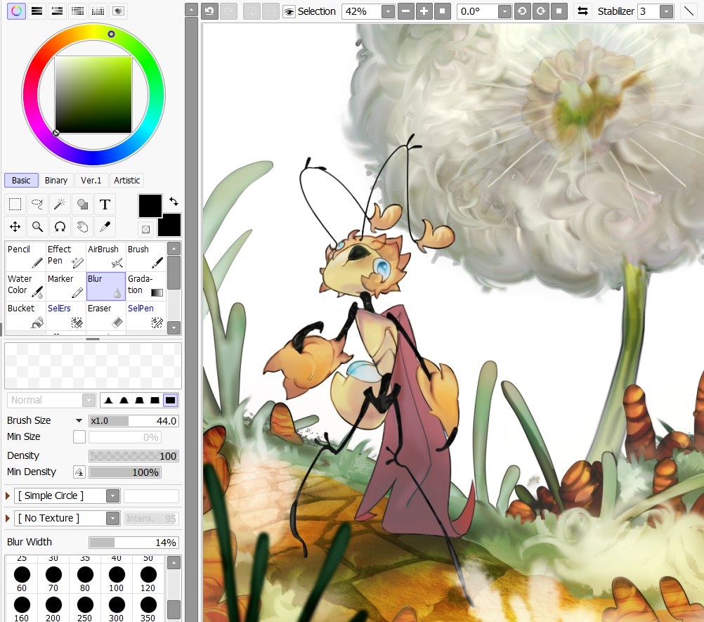Pick the Lasso selection tool
This screenshot has width=704, height=622.
(x=37, y=205)
